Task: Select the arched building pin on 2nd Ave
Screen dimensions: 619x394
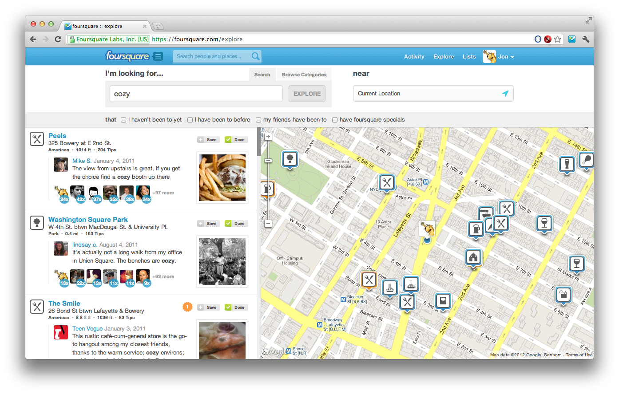Action: click(473, 257)
